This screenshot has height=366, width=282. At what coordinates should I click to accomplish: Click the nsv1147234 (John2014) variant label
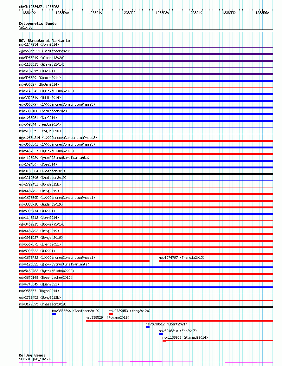point(39,44)
